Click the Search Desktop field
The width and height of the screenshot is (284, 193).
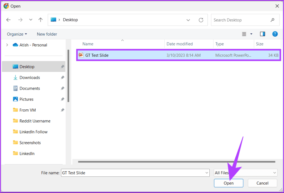click(245, 20)
